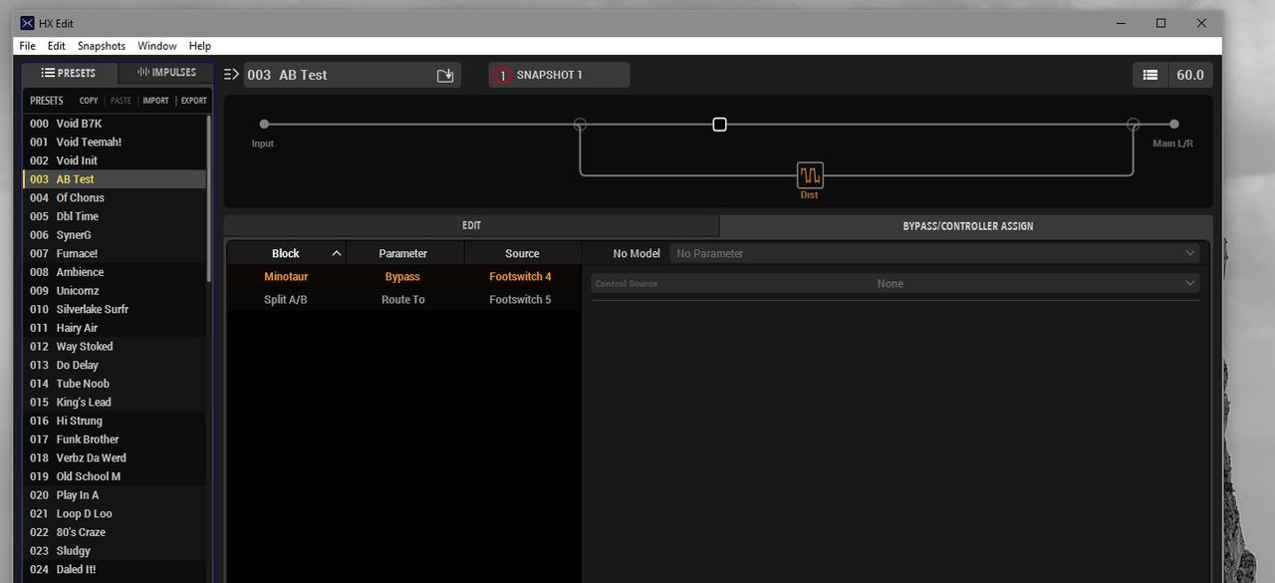Click the HX Edit logo in the title bar
This screenshot has height=583, width=1275.
pyautogui.click(x=28, y=23)
